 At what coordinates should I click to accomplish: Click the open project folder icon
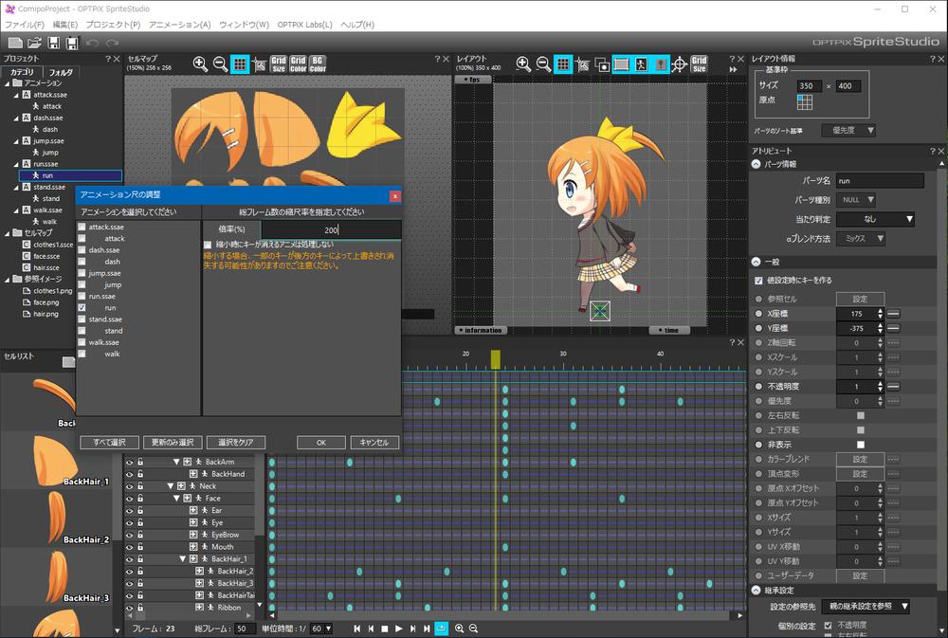(x=34, y=43)
